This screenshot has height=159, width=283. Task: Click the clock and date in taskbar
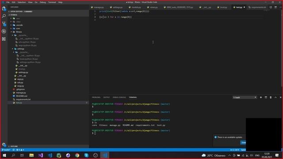coord(267,155)
